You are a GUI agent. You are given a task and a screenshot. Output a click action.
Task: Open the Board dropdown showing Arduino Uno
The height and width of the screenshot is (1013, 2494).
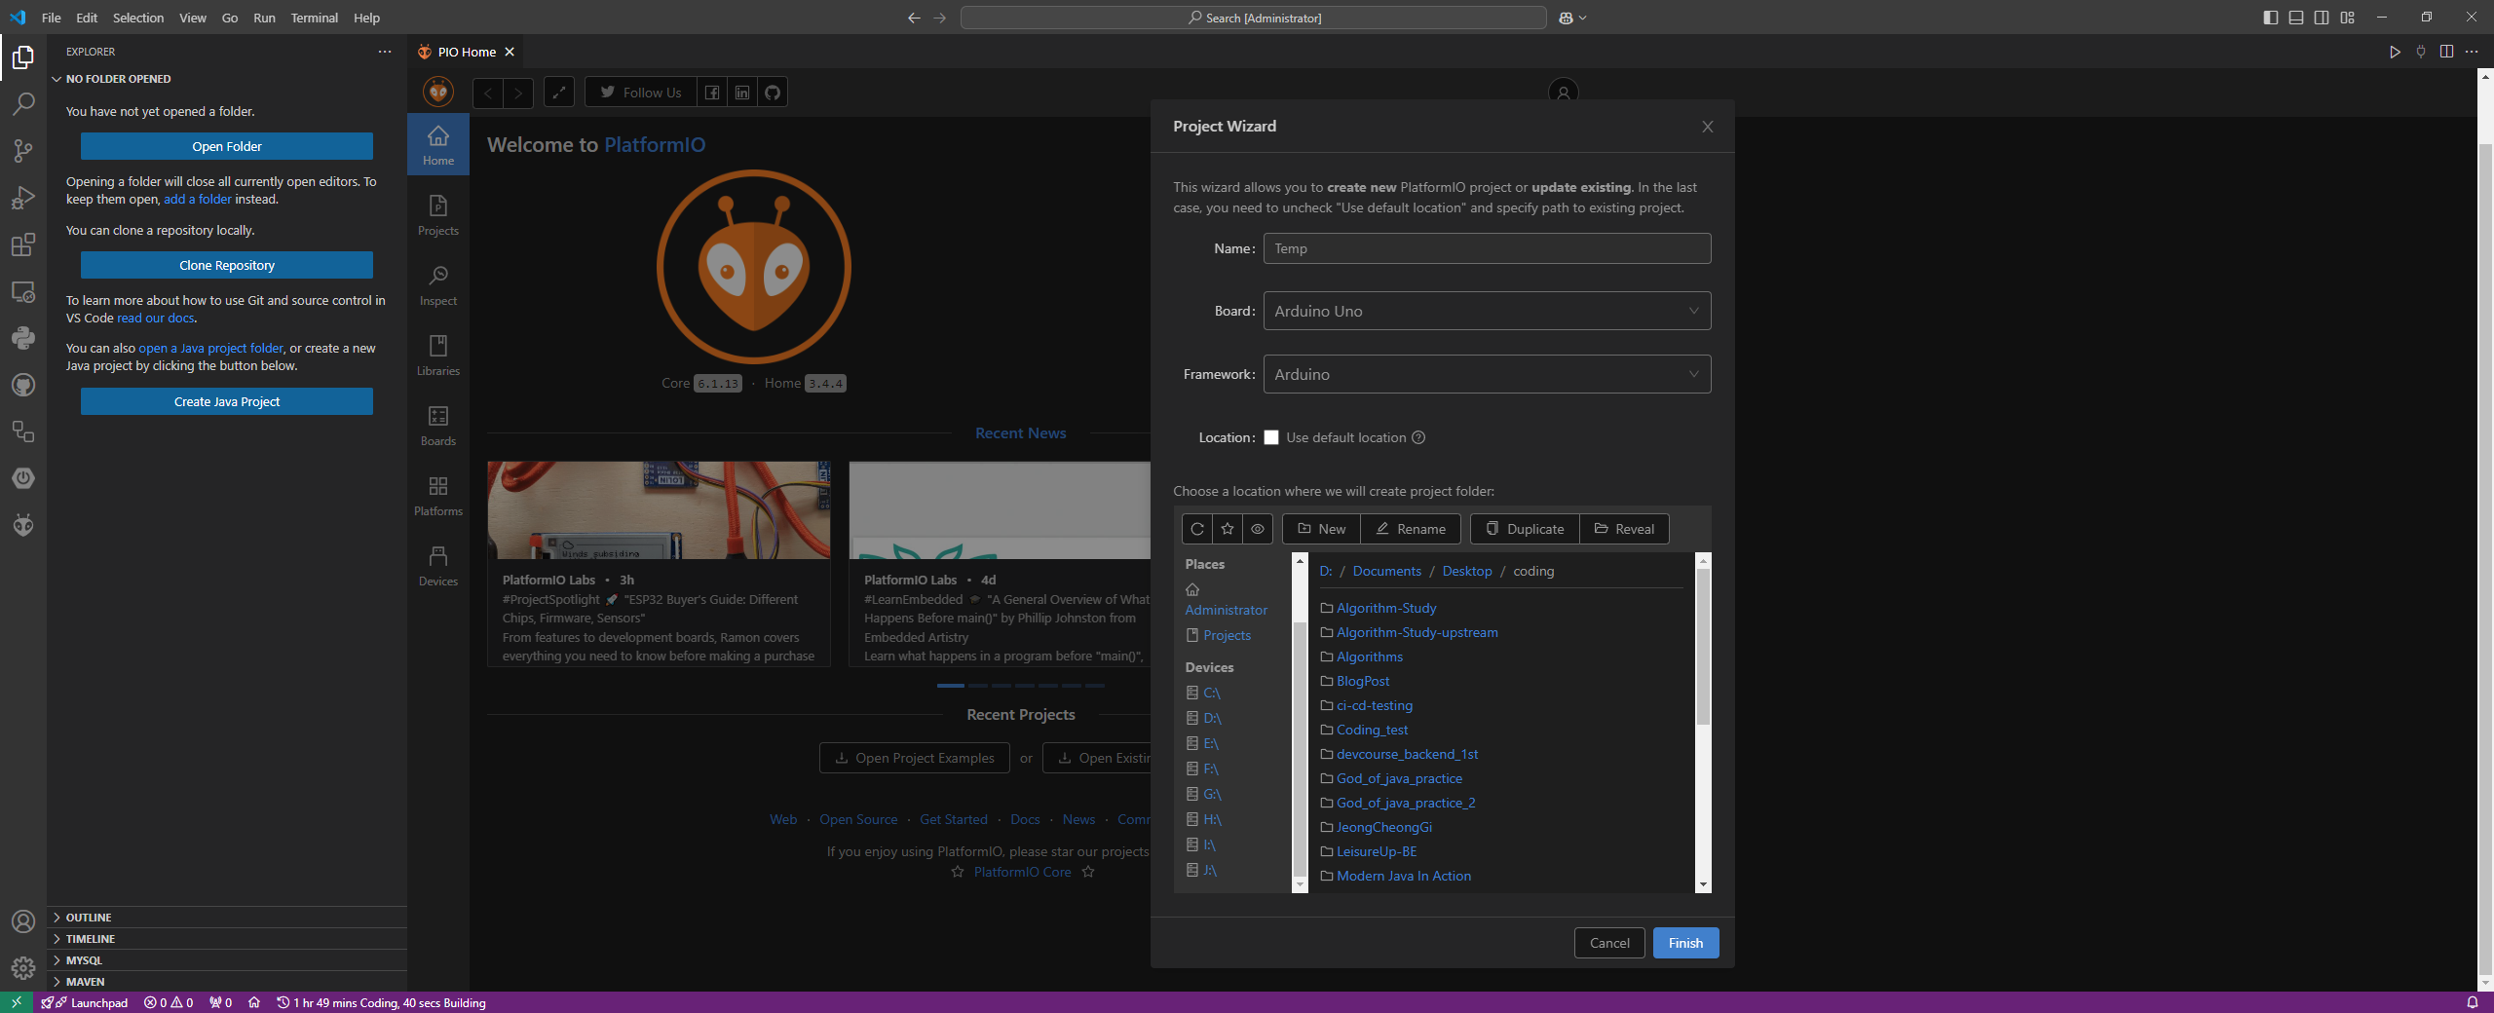tap(1487, 311)
